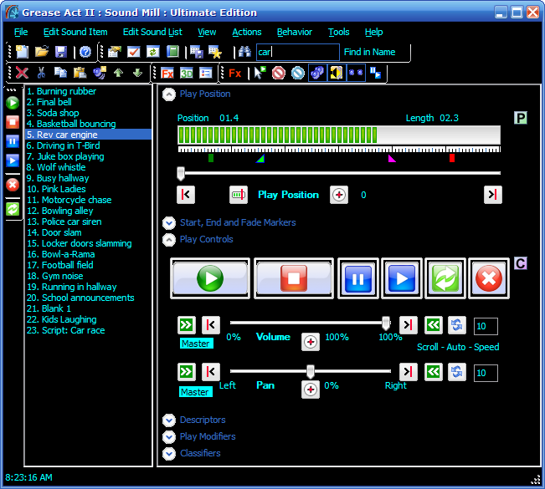Open the Edit Sound Item menu
The image size is (545, 489).
[75, 32]
